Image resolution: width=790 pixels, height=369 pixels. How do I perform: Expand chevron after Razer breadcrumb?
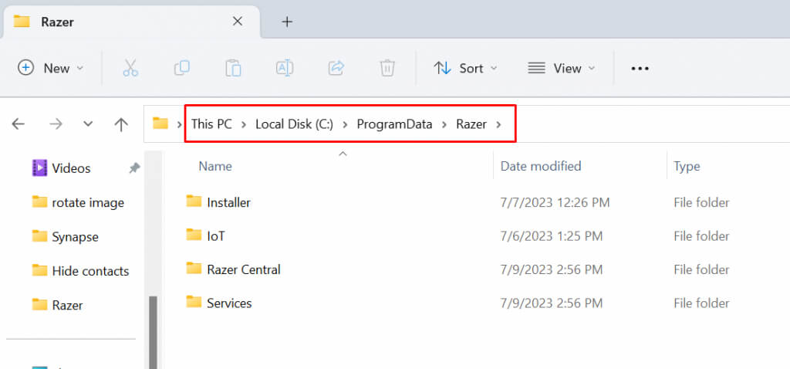tap(499, 124)
